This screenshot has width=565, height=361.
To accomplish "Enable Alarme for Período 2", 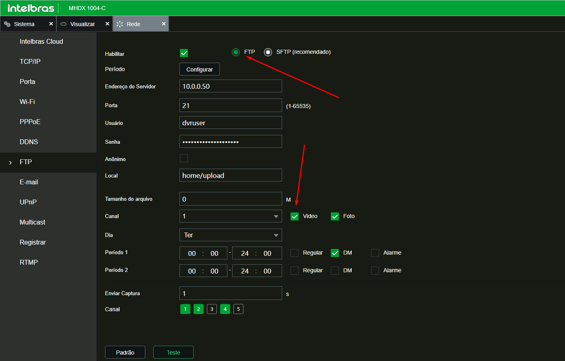I will pyautogui.click(x=375, y=271).
